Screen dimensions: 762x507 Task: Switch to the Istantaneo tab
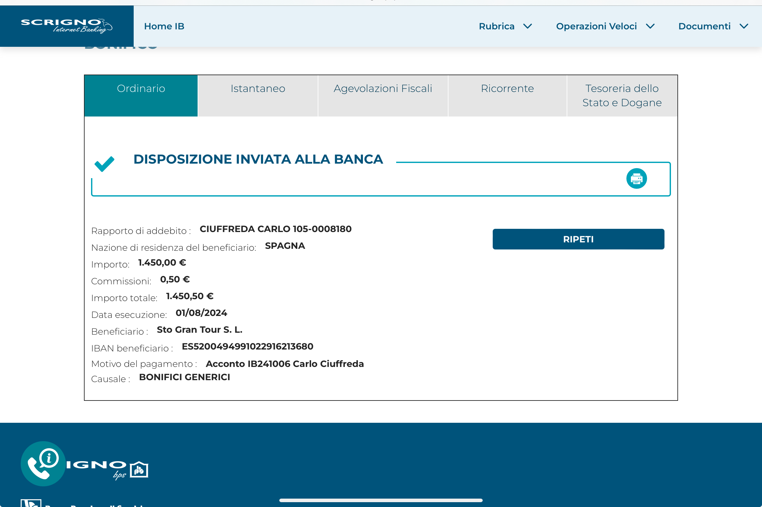point(258,96)
